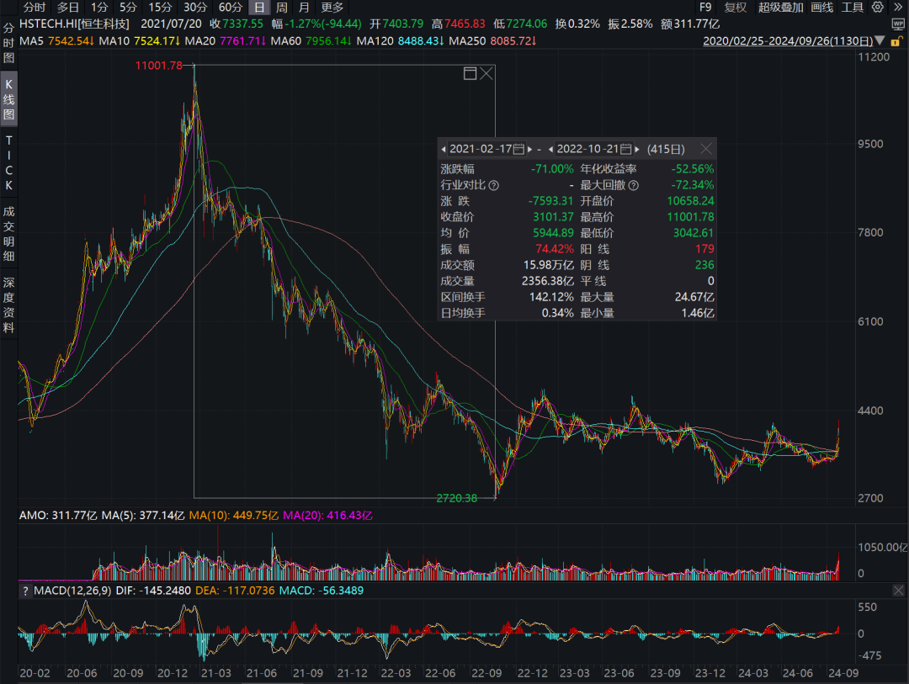Click the F9 button in the toolbar
Screen dimensions: 909x684
(705, 8)
